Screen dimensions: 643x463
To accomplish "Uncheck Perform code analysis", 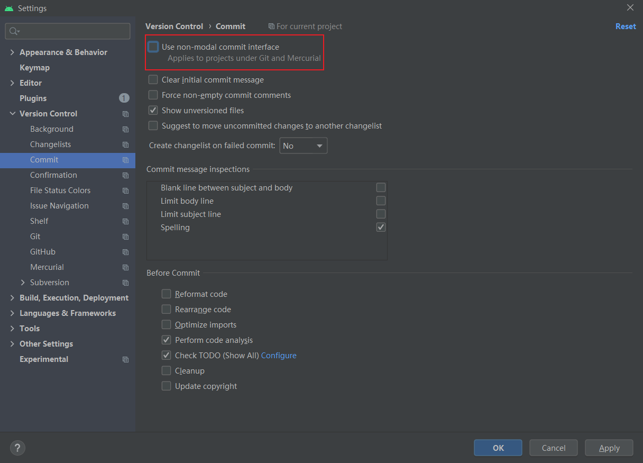I will pos(167,340).
